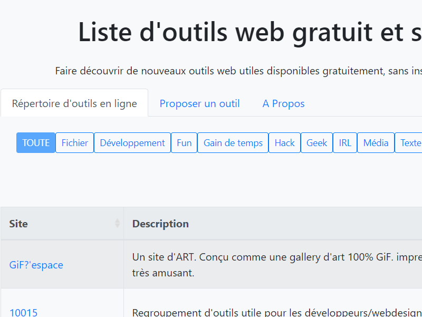Select the Répertoire d'outils en ligne tab
Image resolution: width=422 pixels, height=317 pixels.
(x=74, y=103)
